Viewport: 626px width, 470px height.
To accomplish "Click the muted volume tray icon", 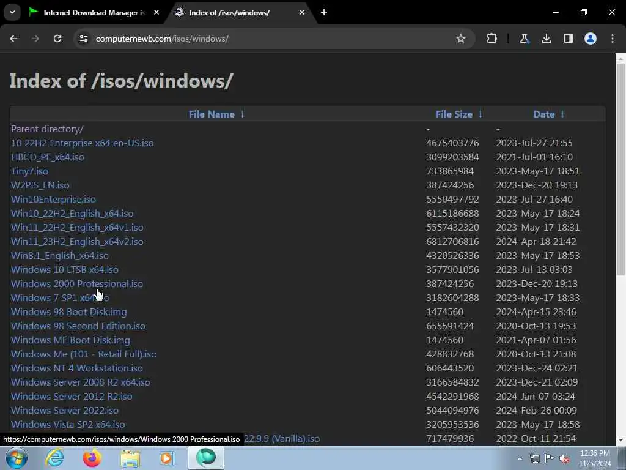I will [x=564, y=458].
